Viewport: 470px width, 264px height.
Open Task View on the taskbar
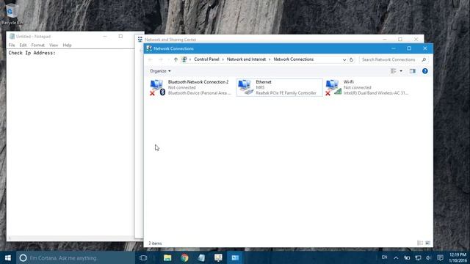click(x=143, y=257)
